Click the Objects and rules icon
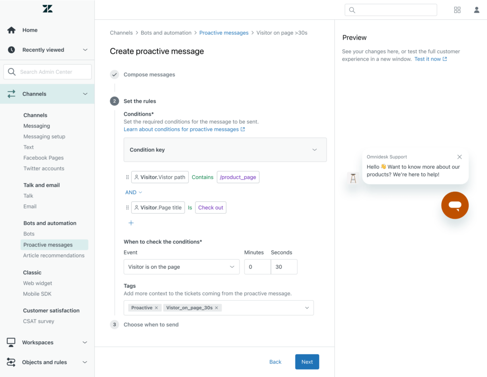The image size is (487, 377). (11, 362)
